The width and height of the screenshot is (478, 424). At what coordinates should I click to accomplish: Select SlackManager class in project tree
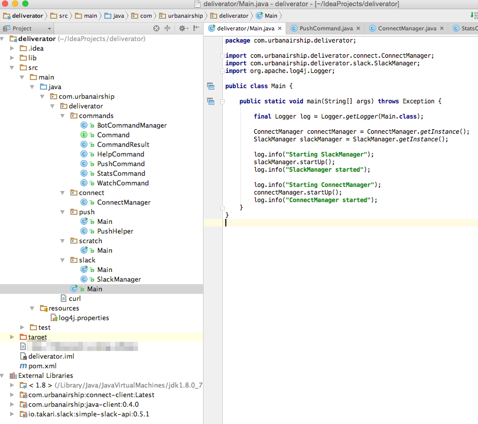coord(118,279)
